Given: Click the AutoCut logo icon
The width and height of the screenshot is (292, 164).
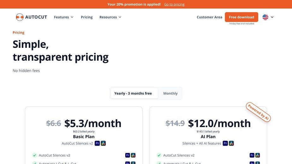Looking at the screenshot, I should coord(20,17).
